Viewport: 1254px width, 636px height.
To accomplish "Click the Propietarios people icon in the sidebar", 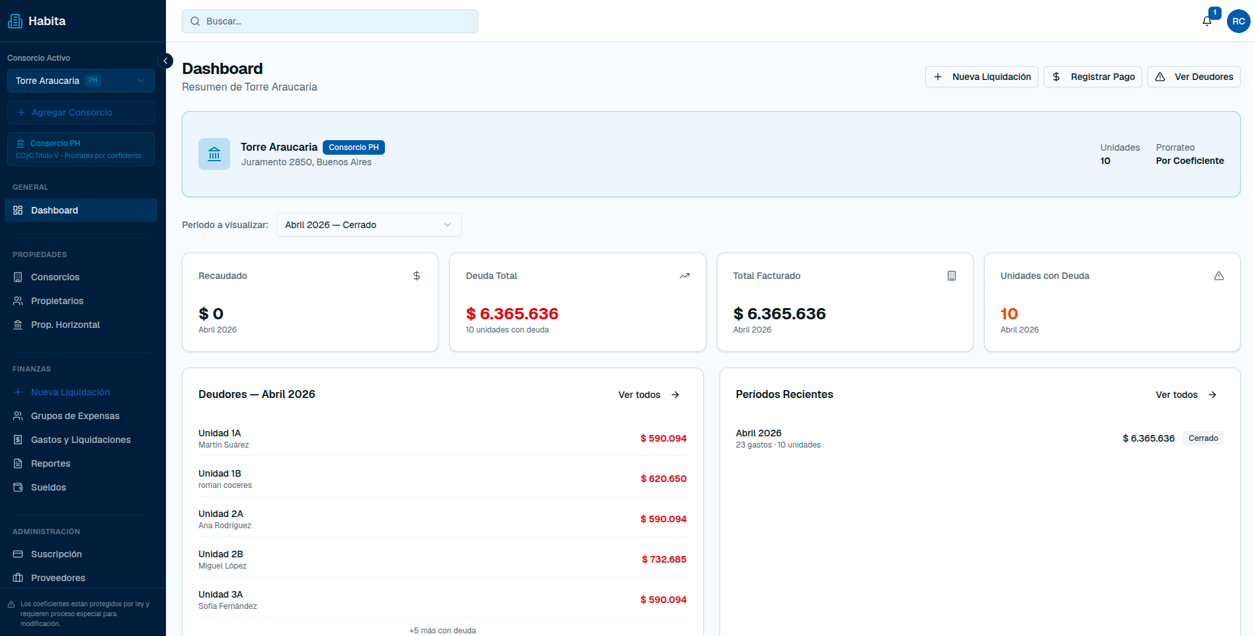I will [x=18, y=301].
